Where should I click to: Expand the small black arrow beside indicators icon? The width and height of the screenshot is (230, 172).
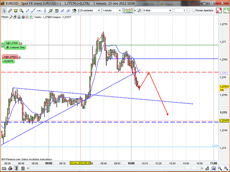click(135, 11)
